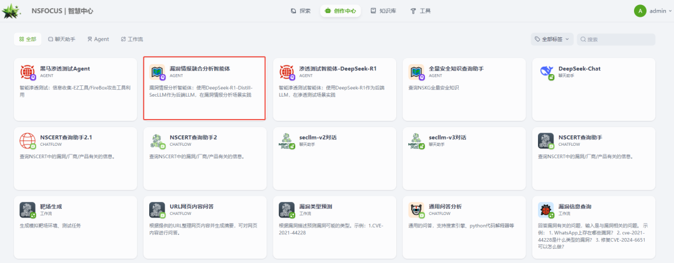Click secllm-v2对话 app icon
Viewport: 674px width, 263px height.
pyautogui.click(x=287, y=141)
